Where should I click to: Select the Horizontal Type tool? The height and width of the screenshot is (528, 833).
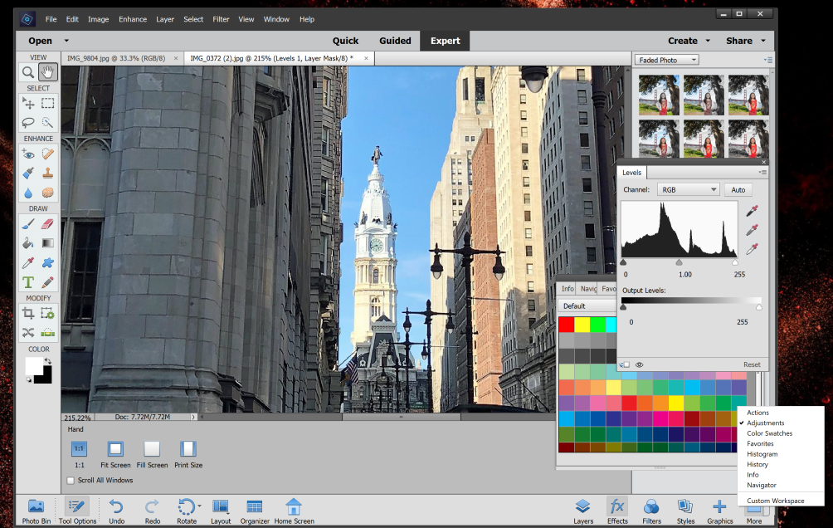(x=27, y=282)
